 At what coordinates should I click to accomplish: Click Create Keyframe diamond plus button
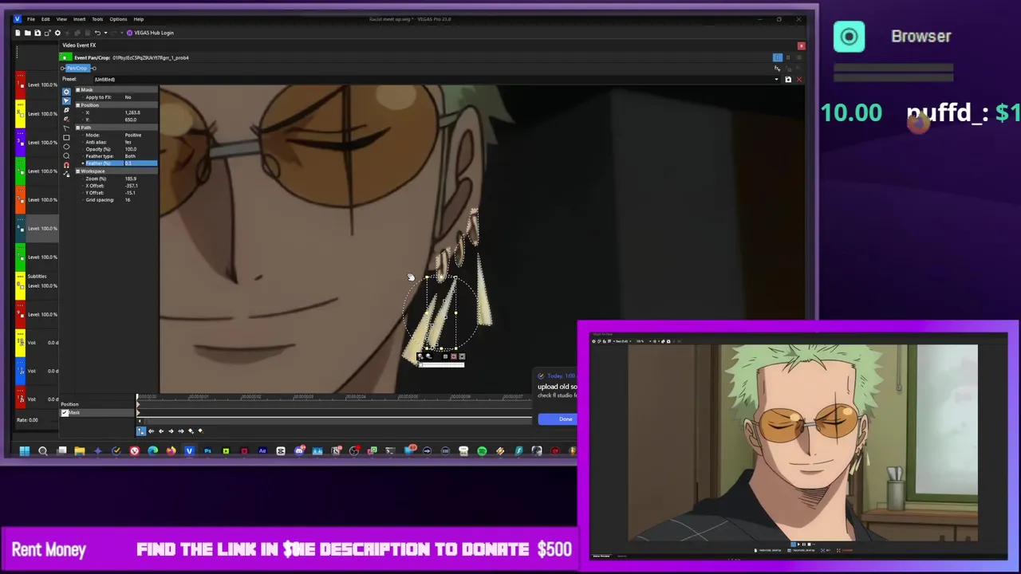click(x=191, y=431)
